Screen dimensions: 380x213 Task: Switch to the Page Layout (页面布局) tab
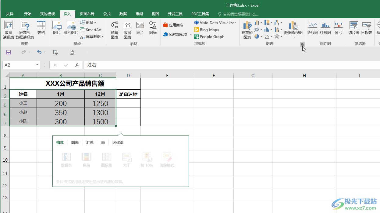pyautogui.click(x=87, y=14)
